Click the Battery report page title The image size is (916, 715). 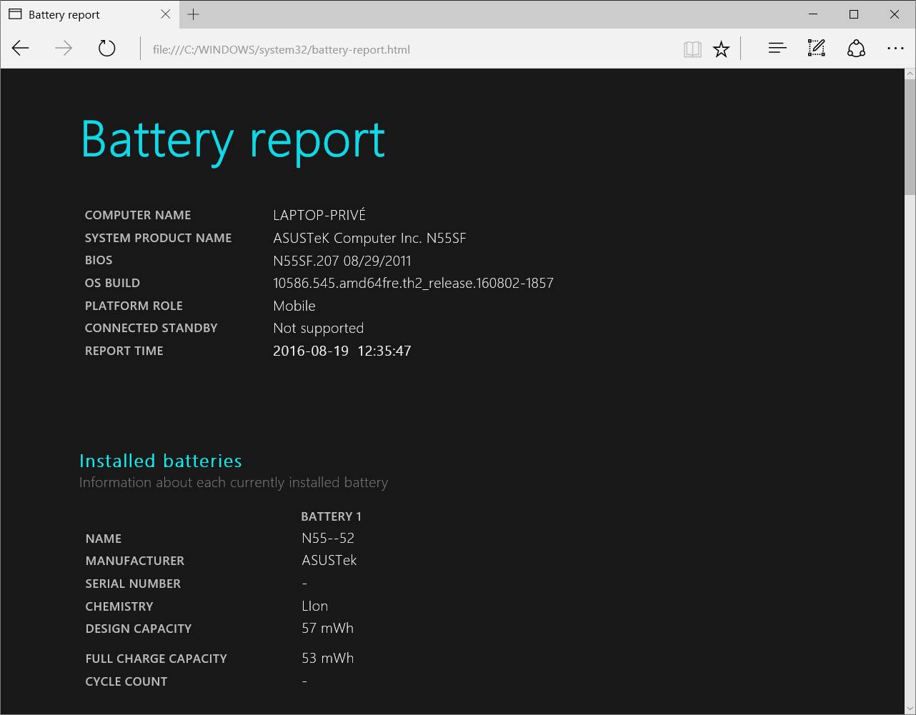(x=233, y=139)
